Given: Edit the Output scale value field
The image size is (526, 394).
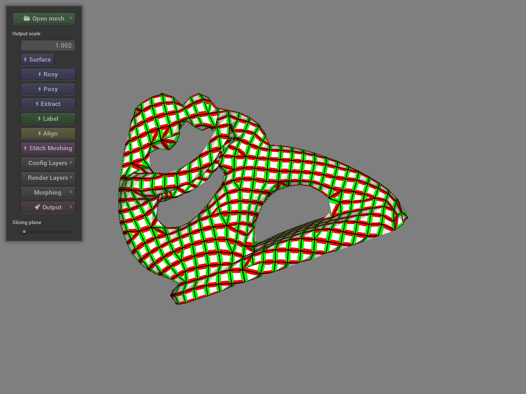Looking at the screenshot, I should click(48, 46).
